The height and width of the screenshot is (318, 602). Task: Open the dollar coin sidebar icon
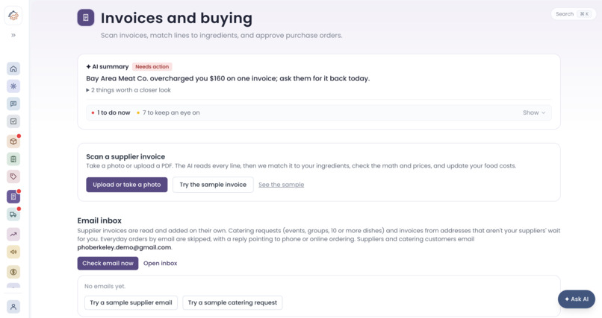pos(13,272)
